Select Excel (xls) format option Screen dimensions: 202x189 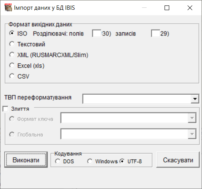pyautogui.click(x=12, y=65)
